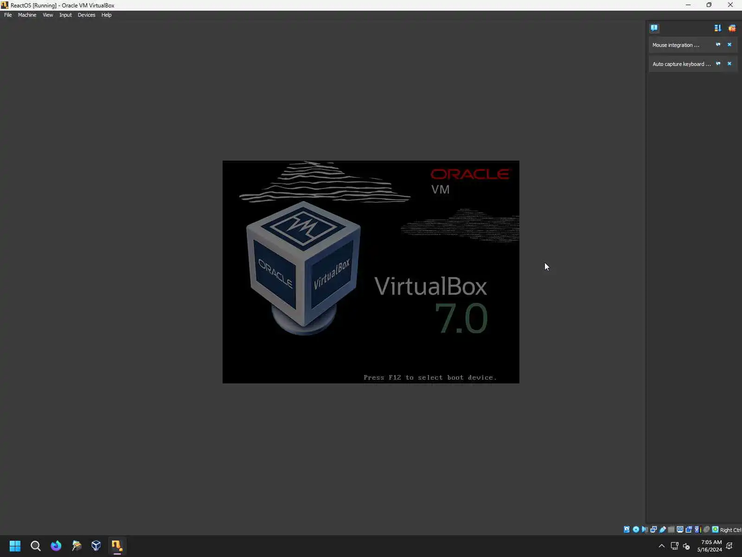Click the recording status icon
The image size is (742, 557).
(689, 530)
